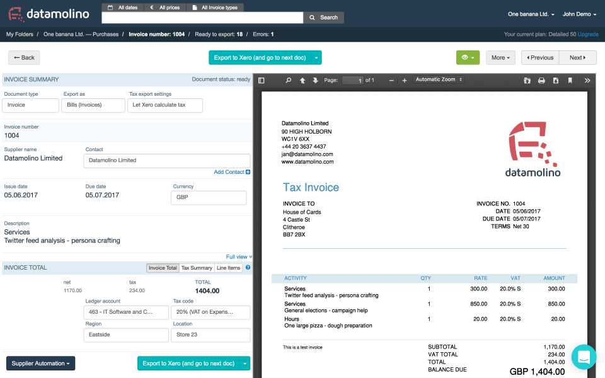Screen dimensions: 605x378
Task: Open the PDF viewer tools chevron menu
Action: (x=587, y=80)
